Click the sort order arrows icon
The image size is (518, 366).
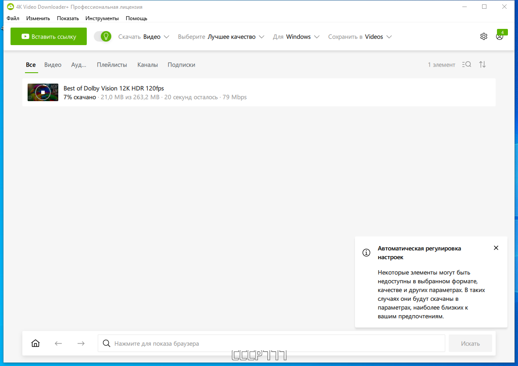[x=483, y=64]
